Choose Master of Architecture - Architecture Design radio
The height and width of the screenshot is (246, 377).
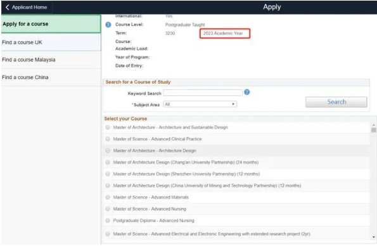click(x=108, y=151)
